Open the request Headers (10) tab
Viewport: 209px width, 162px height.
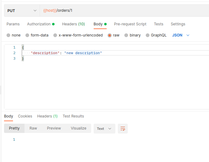point(73,24)
